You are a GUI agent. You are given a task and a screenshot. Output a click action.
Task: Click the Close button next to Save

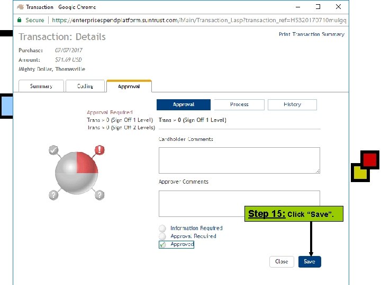[x=282, y=261]
